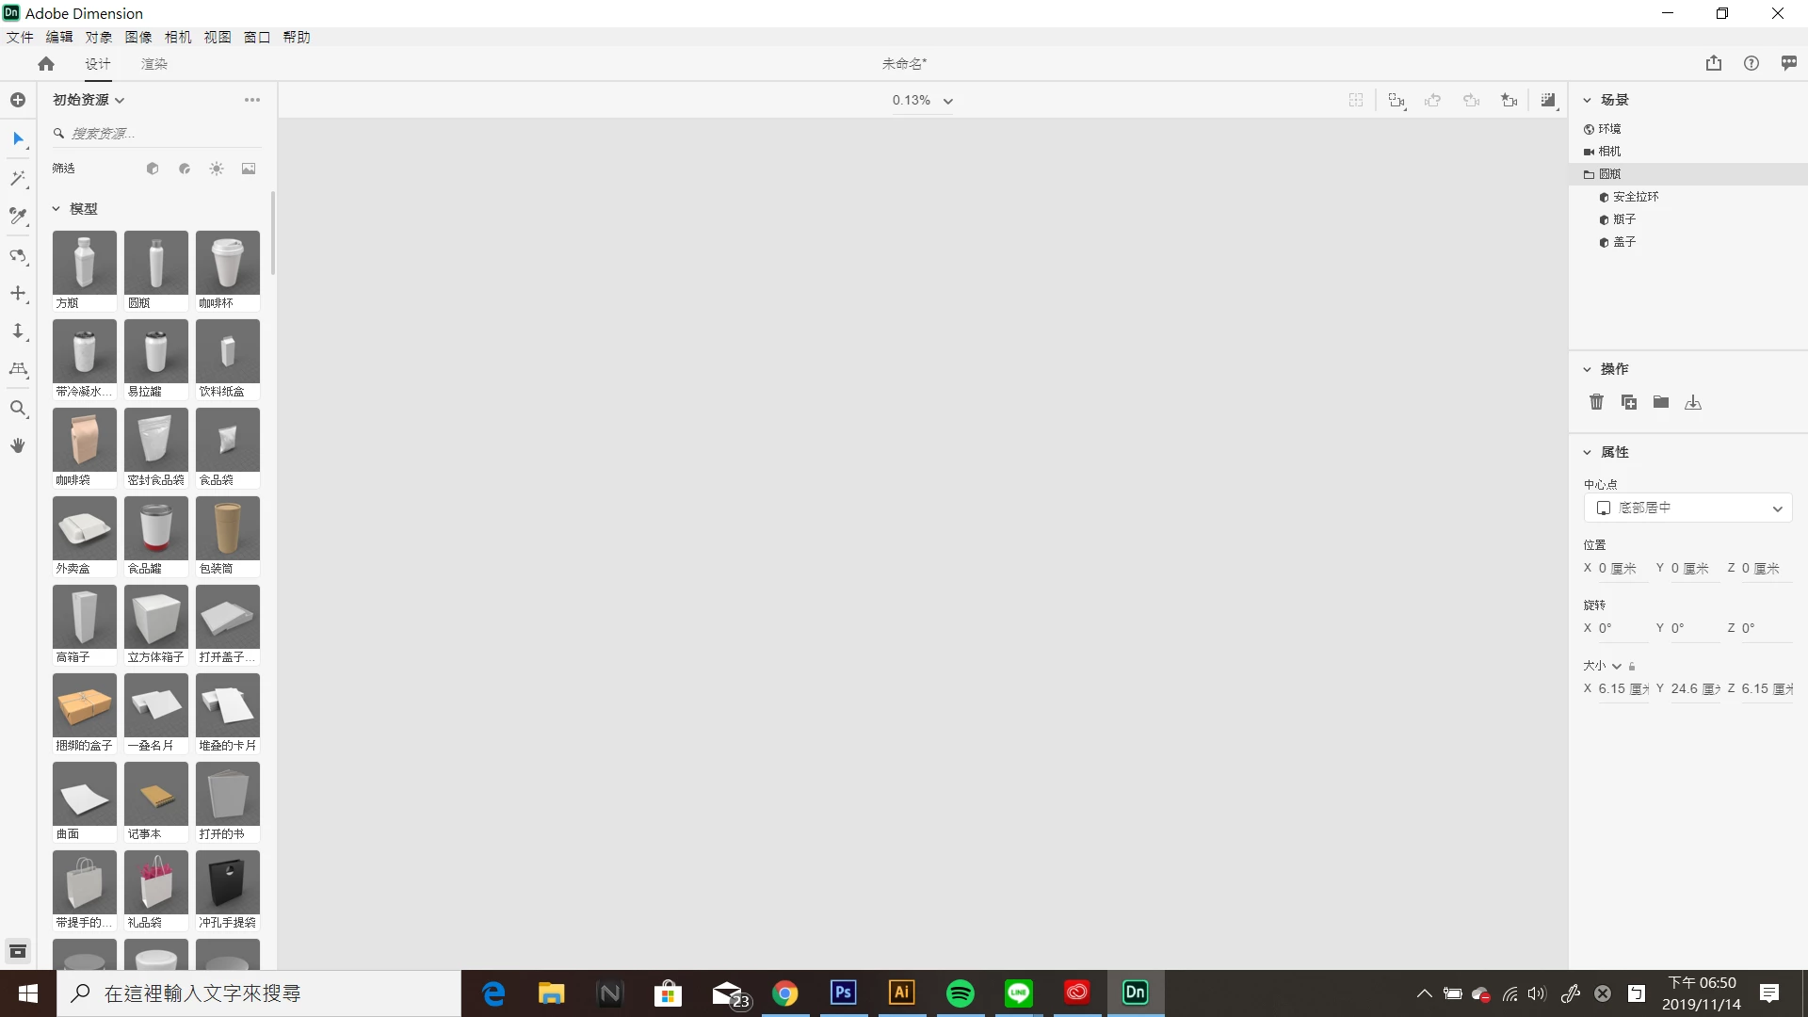Collapse the 模型 section
Viewport: 1808px width, 1017px height.
tap(56, 209)
